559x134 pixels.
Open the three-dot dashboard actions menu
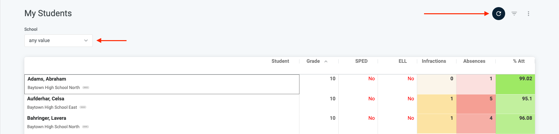click(x=529, y=14)
